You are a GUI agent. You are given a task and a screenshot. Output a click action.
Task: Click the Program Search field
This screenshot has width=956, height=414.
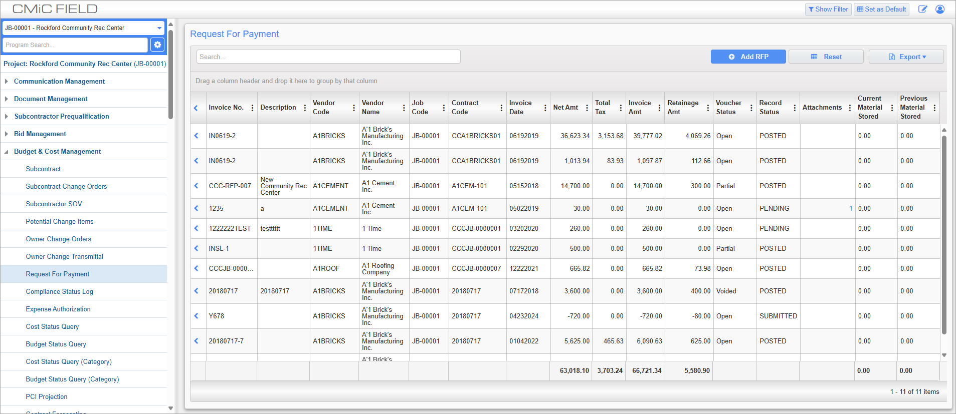(x=75, y=45)
